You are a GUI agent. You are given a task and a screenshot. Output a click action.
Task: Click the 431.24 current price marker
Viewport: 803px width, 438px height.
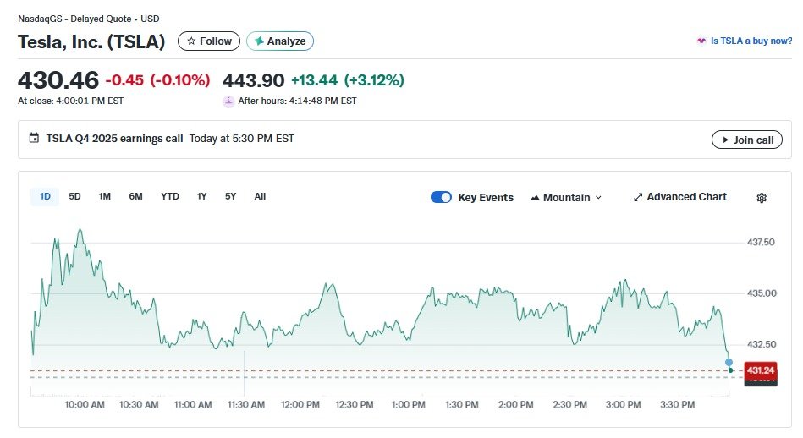point(760,370)
